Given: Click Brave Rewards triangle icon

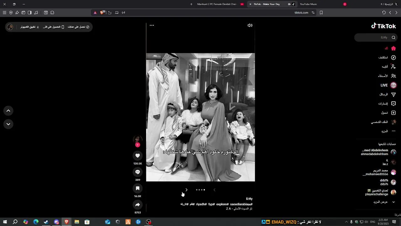Looking at the screenshot, I should pyautogui.click(x=95, y=13).
